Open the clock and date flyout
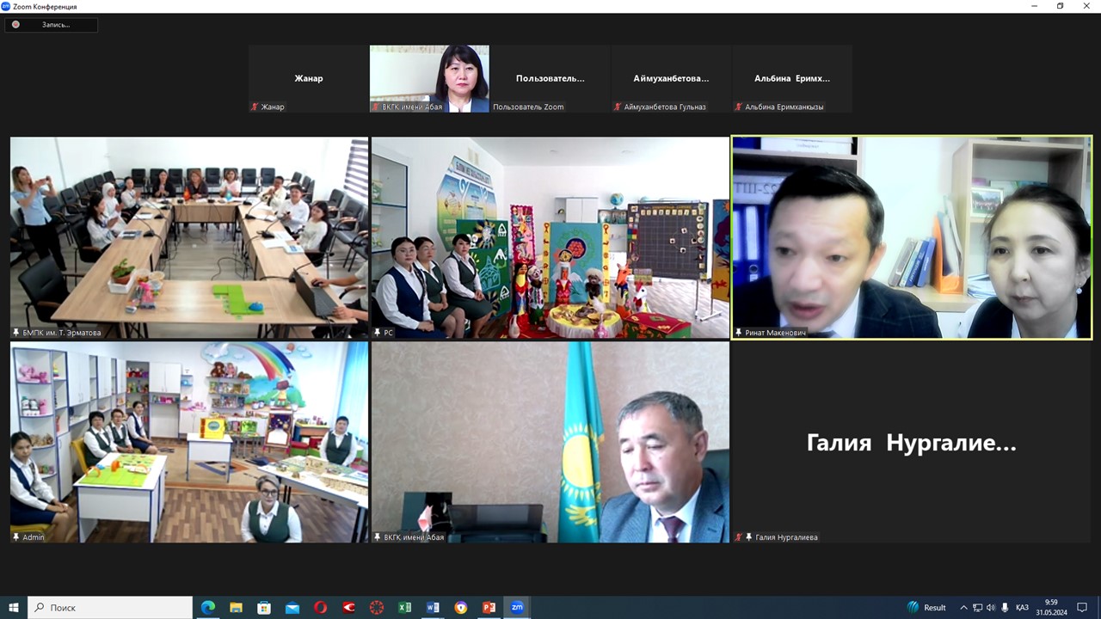 [x=1051, y=607]
